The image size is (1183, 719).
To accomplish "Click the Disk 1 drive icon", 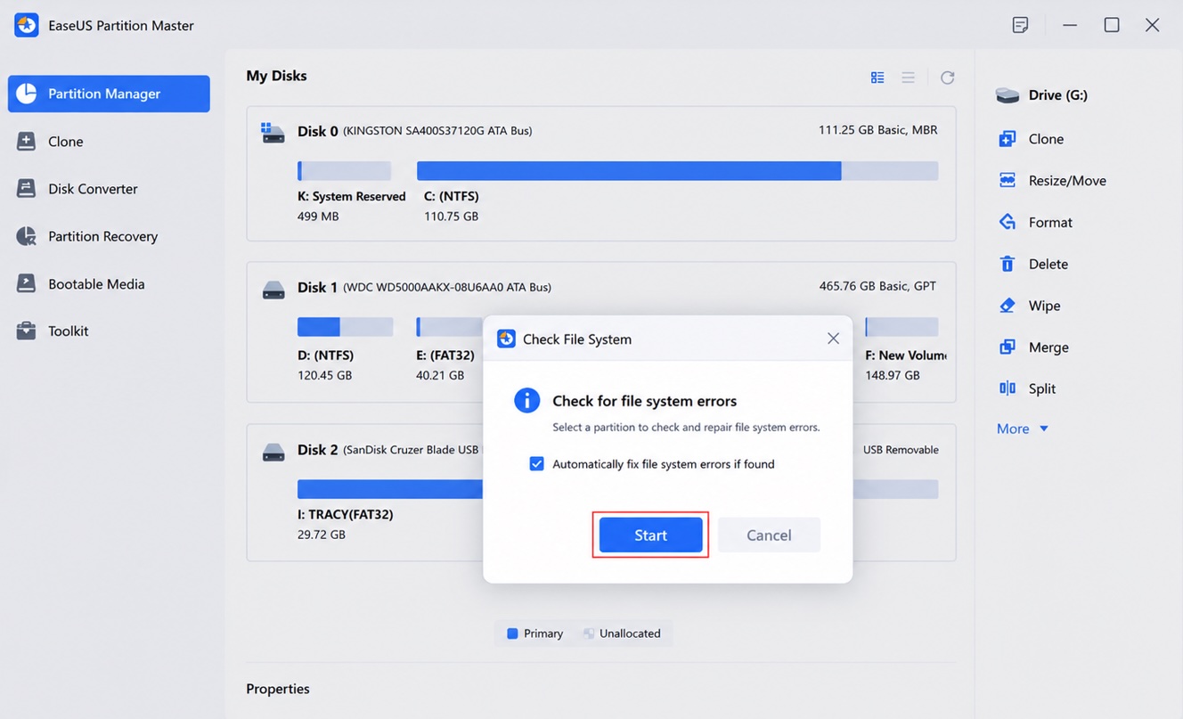I will [x=273, y=290].
